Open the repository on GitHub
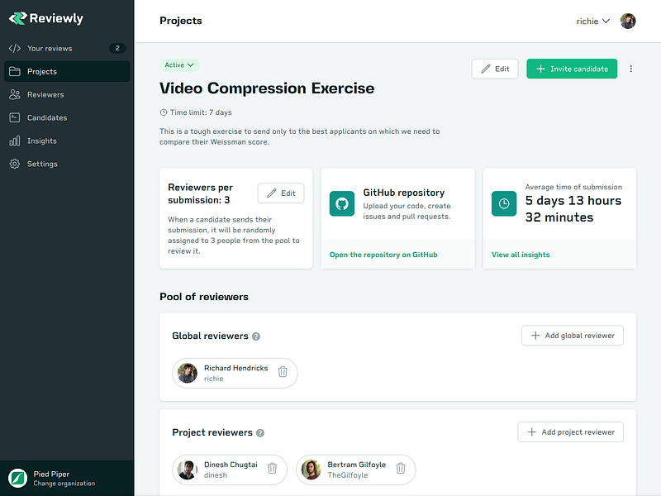 point(383,255)
